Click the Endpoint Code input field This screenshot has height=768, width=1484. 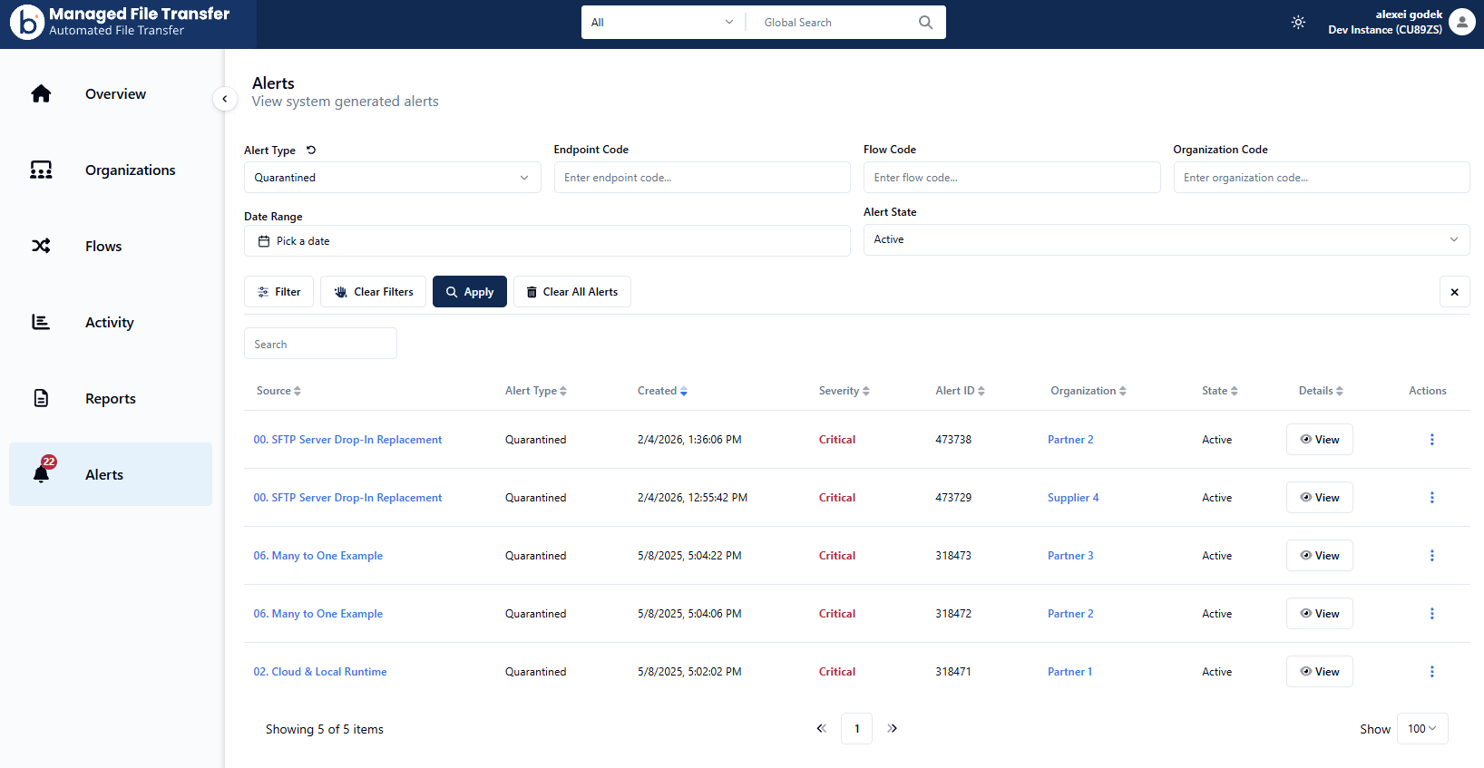(701, 178)
